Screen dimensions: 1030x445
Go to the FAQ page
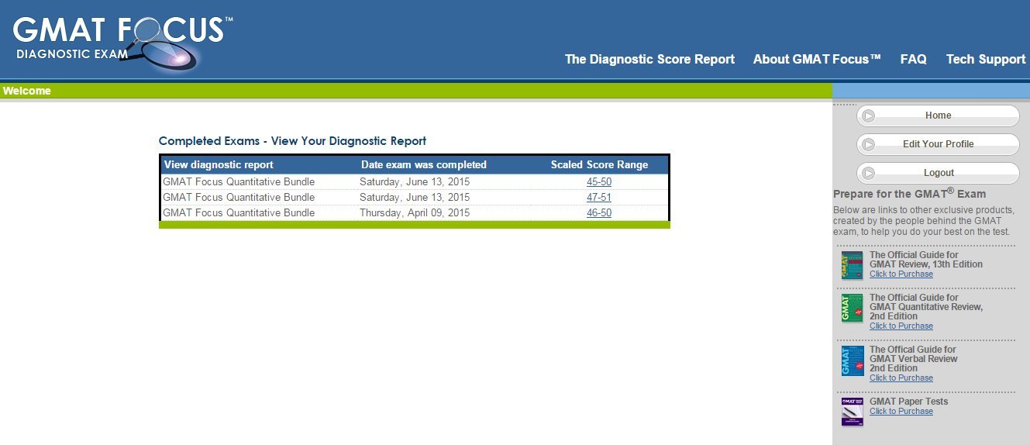[x=913, y=59]
